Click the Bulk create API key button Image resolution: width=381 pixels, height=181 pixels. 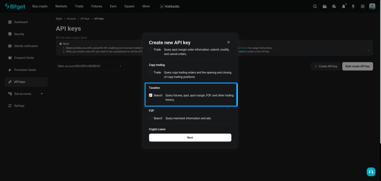pos(357,66)
